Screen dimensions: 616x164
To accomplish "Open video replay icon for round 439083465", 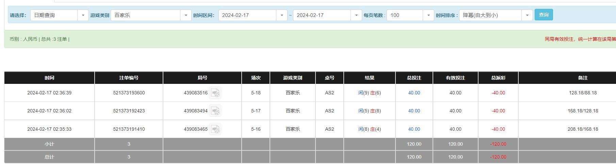I will point(215,129).
